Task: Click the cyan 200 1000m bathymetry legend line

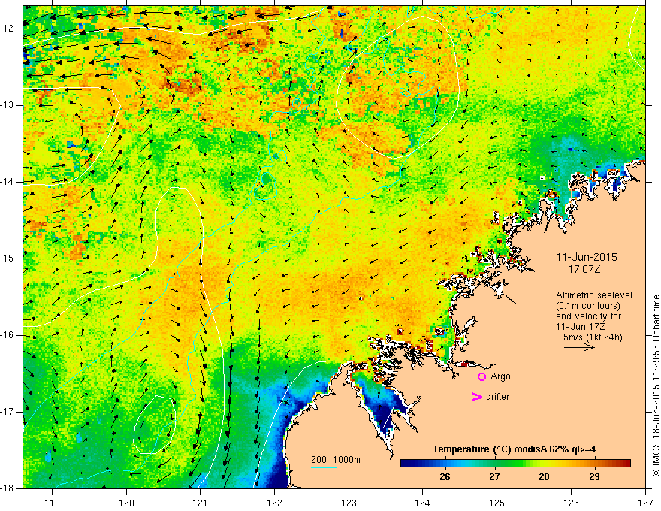Action: (324, 467)
